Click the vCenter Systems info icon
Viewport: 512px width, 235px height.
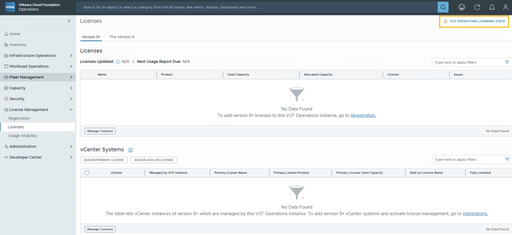130,150
